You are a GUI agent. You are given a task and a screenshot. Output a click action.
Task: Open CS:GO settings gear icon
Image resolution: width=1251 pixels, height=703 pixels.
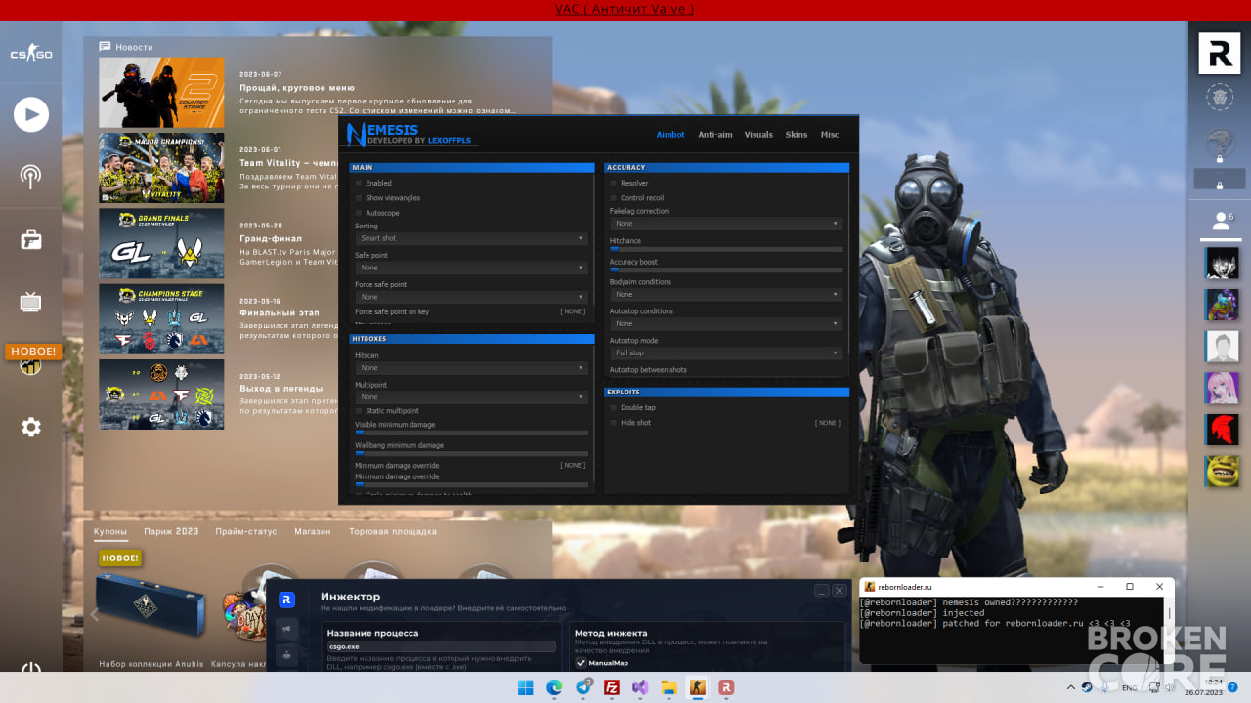click(31, 427)
